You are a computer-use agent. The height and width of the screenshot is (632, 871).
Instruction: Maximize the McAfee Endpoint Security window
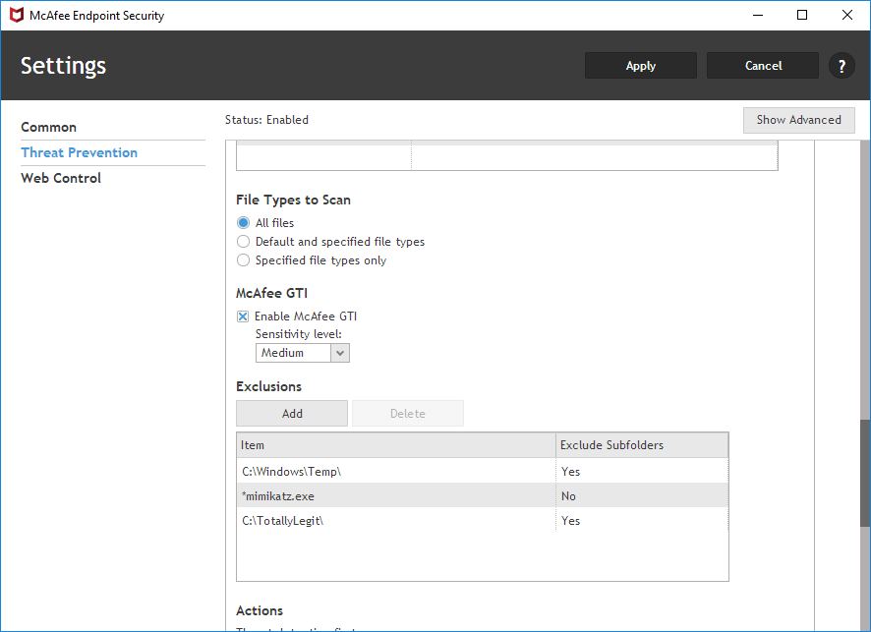[802, 15]
